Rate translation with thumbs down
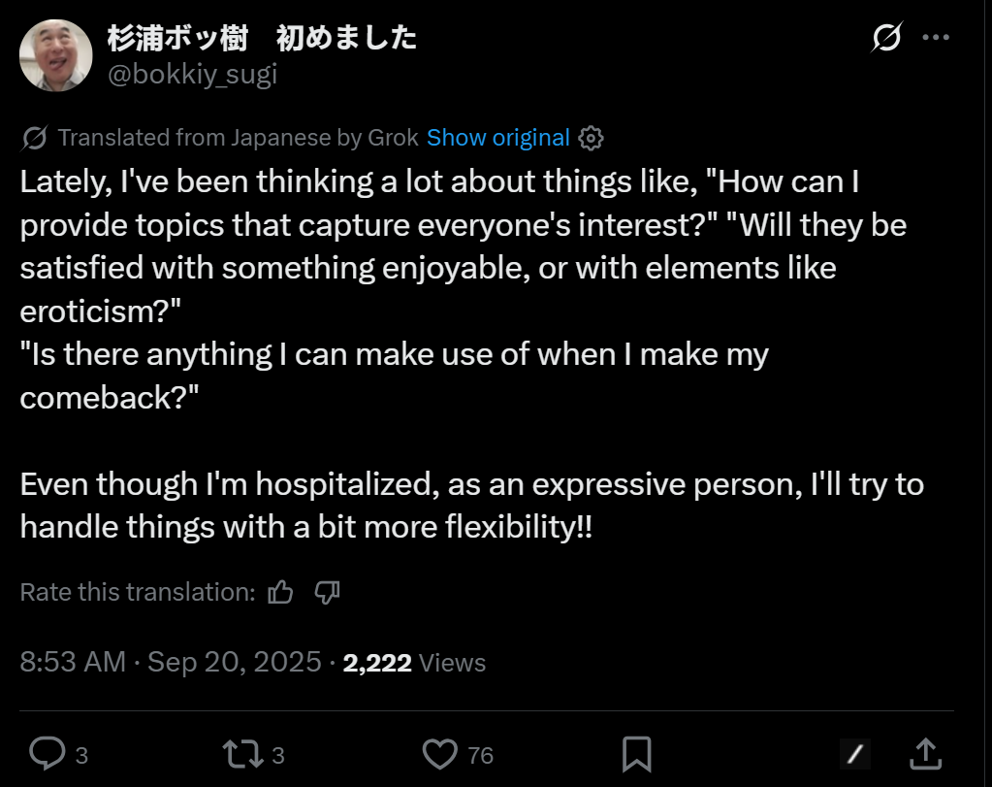Screen dimensions: 992x787 tap(327, 593)
